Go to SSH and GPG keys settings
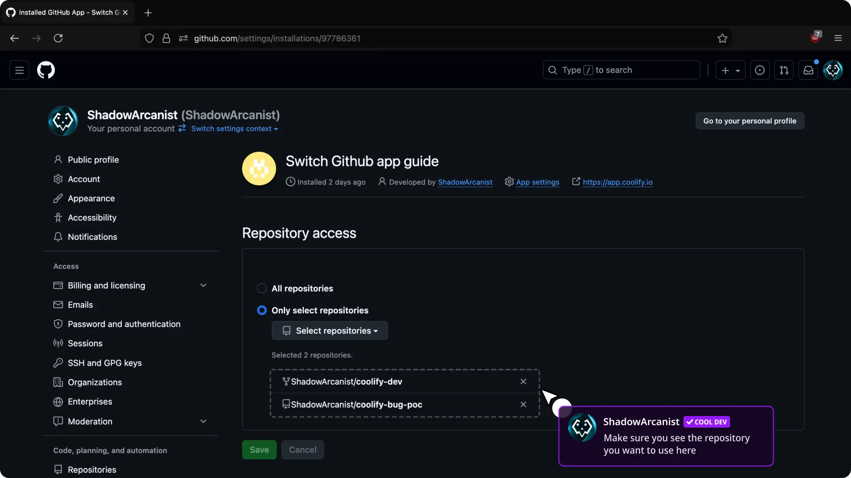Image resolution: width=851 pixels, height=478 pixels. pos(105,363)
